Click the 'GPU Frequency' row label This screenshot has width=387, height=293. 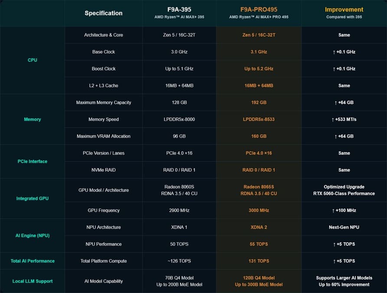coord(103,210)
